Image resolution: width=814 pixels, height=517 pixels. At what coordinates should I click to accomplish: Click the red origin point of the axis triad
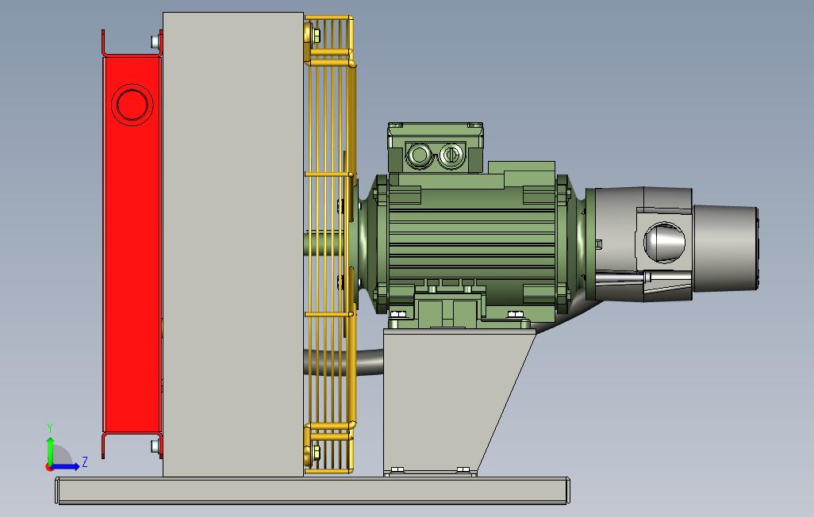[49, 468]
